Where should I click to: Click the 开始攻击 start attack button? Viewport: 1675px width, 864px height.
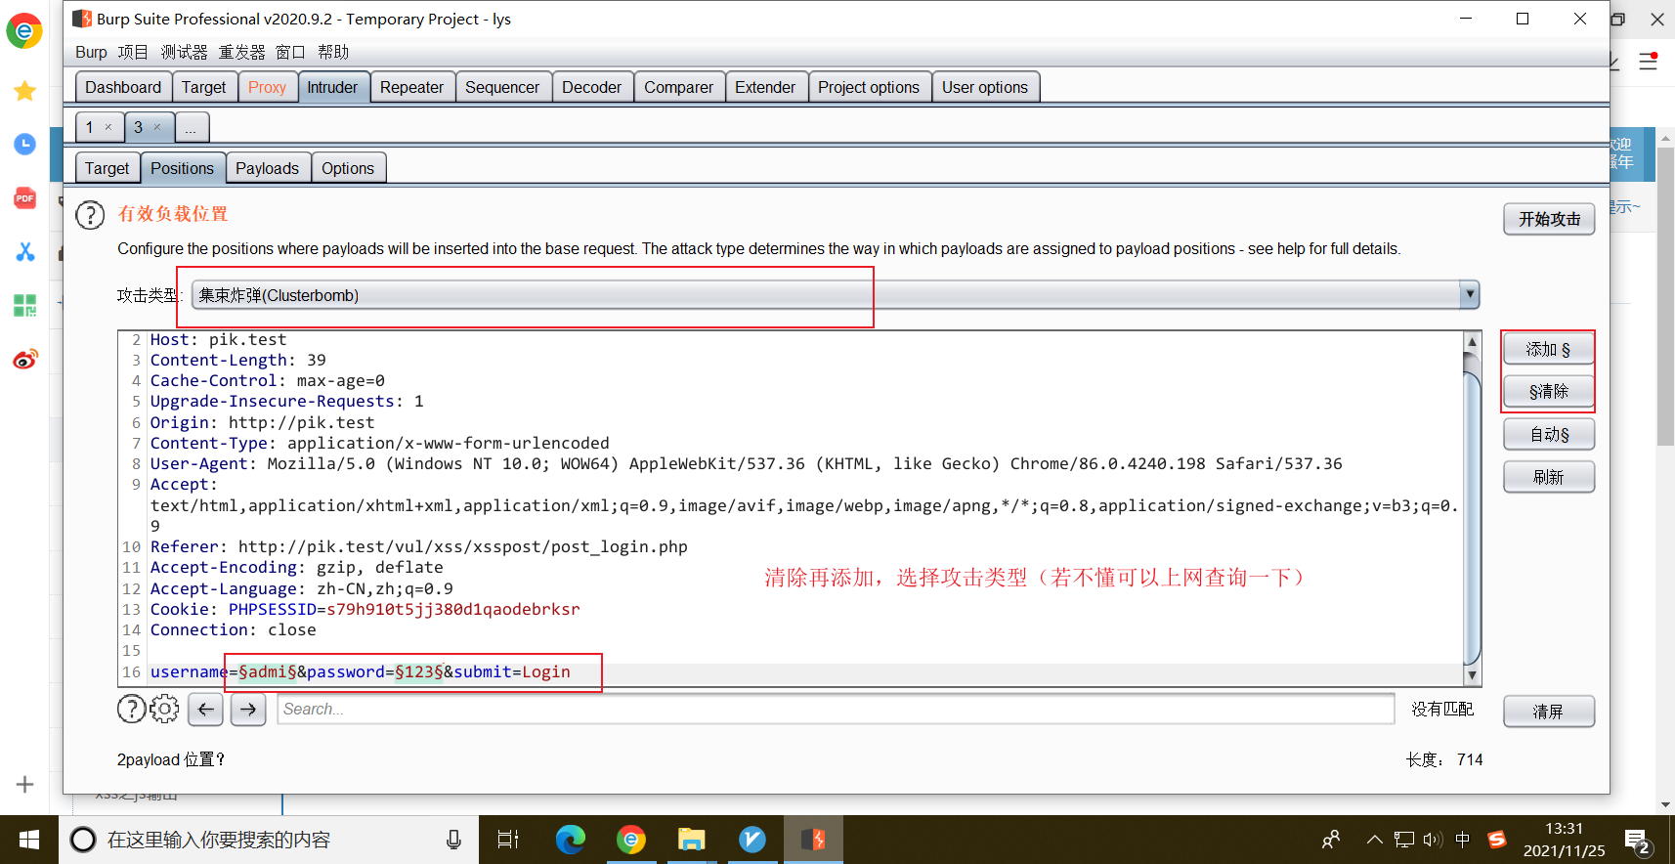(x=1549, y=219)
